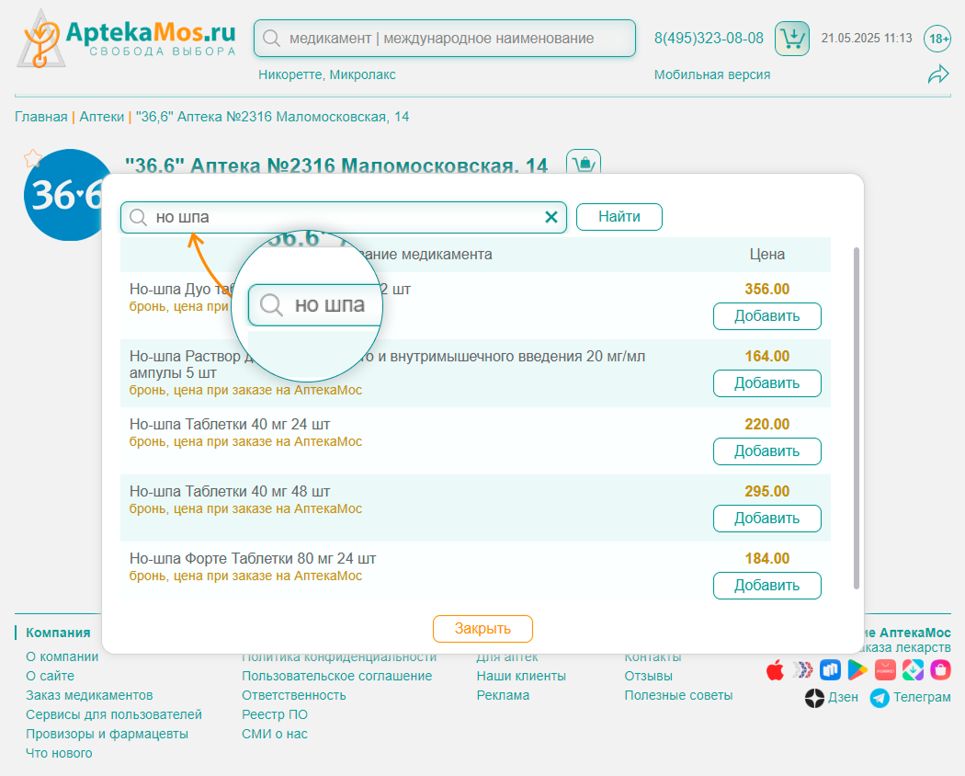The height and width of the screenshot is (776, 965).
Task: Click the favorite star icon near 36.6 logo
Action: (x=32, y=158)
